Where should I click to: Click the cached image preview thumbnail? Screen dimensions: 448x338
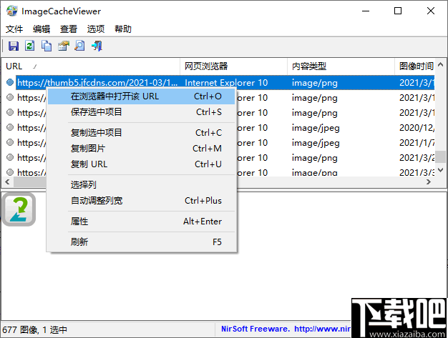point(19,209)
